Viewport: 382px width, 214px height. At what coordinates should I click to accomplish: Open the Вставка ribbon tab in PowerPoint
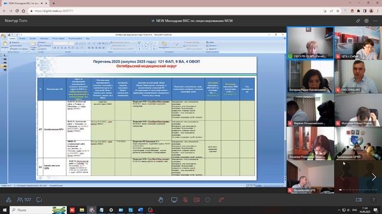23,38
